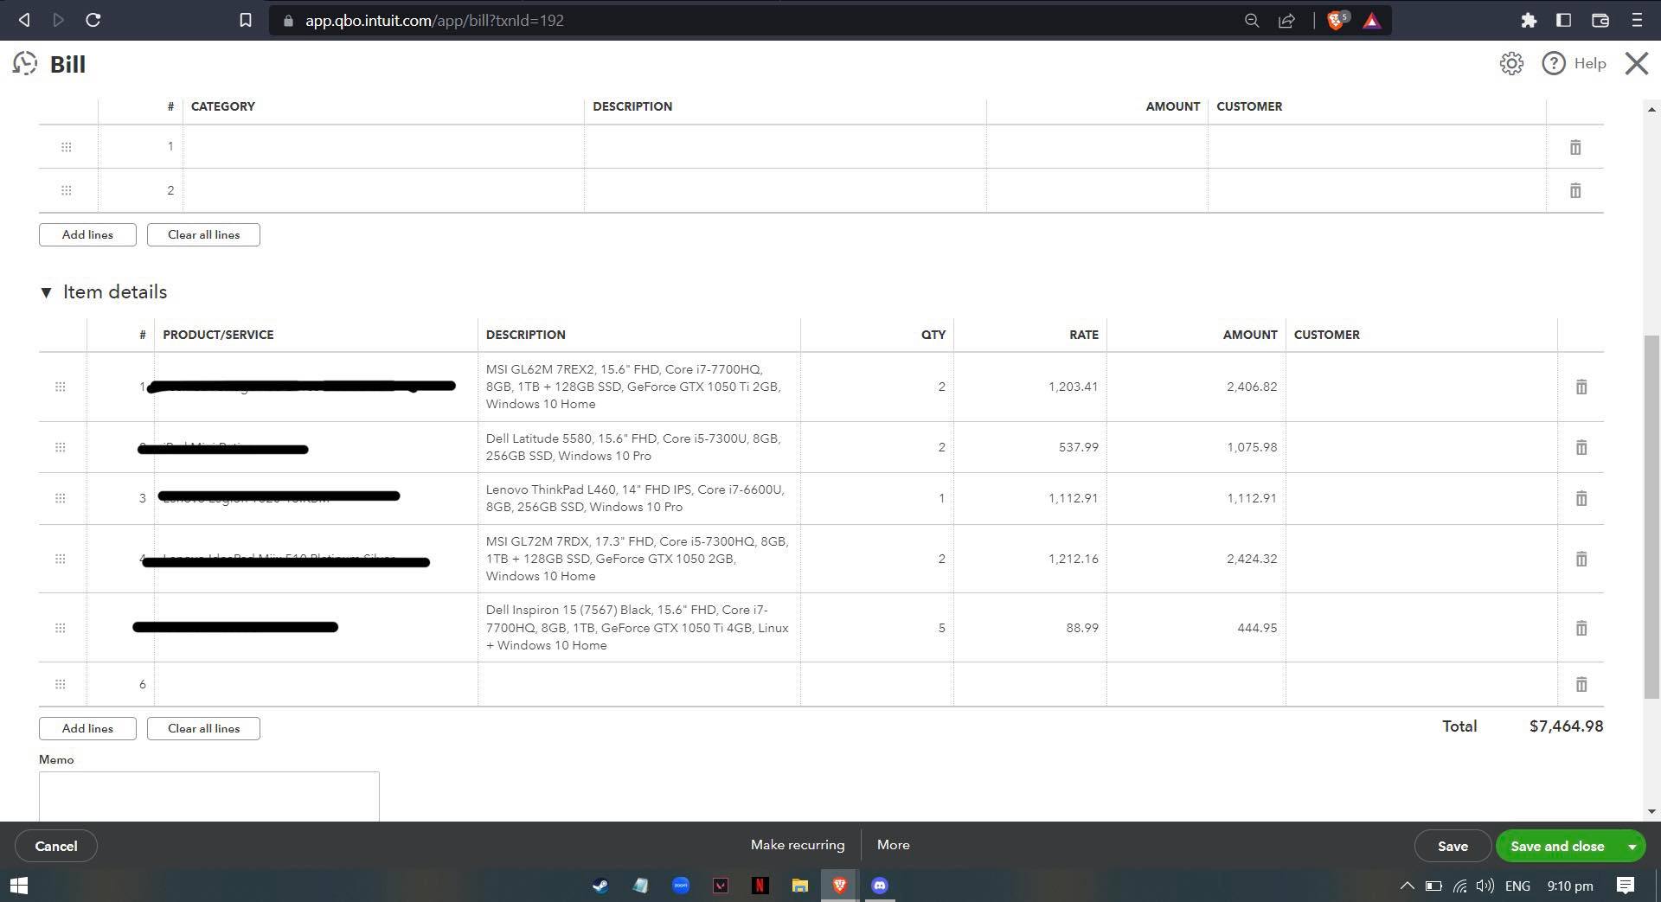Delete category line 2 with its trash icon

coord(1575,190)
